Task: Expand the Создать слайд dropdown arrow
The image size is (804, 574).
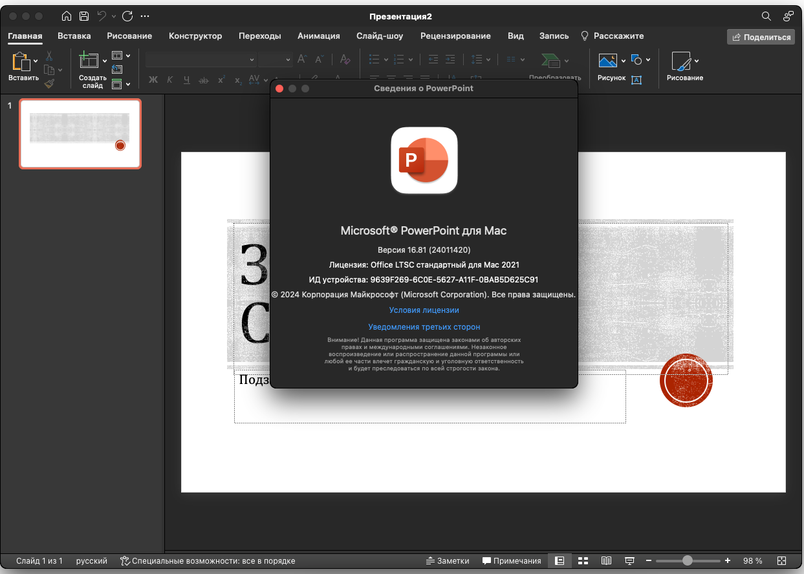Action: coord(105,61)
